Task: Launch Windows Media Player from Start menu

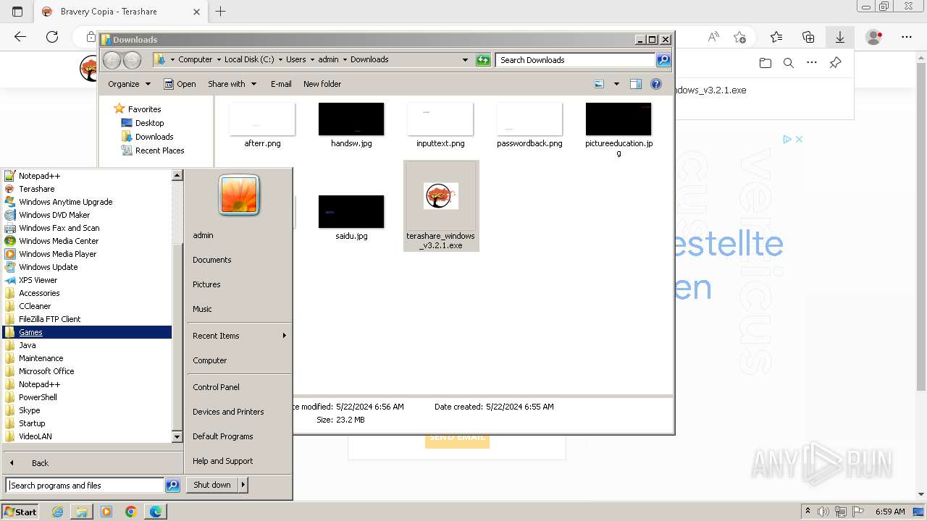Action: click(57, 254)
